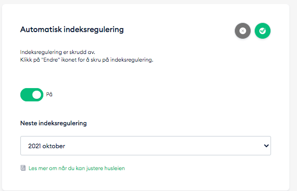
Task: Click the "Indeksregulering er skrudd av." status text
Action: point(58,52)
